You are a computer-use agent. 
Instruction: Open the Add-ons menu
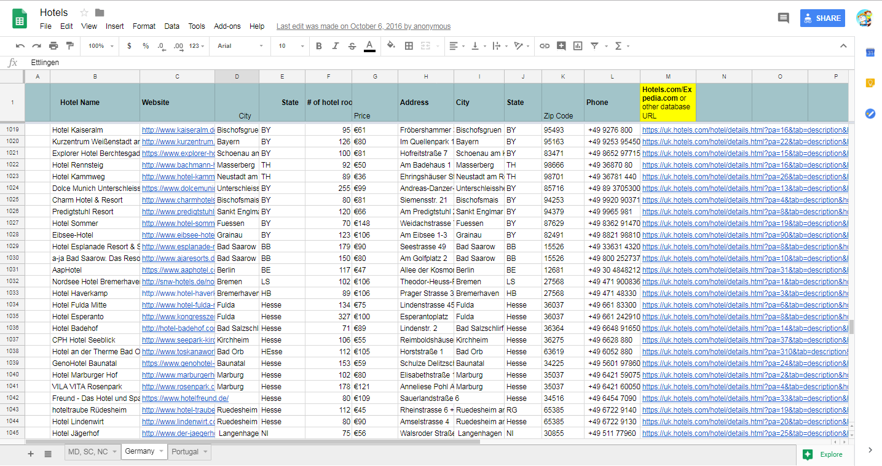tap(227, 26)
